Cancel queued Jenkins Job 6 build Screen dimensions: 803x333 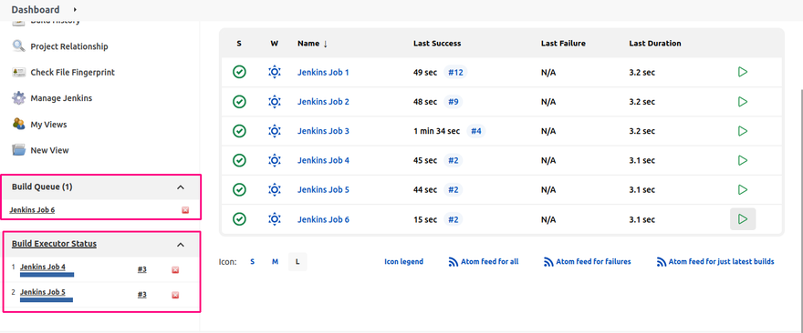185,210
